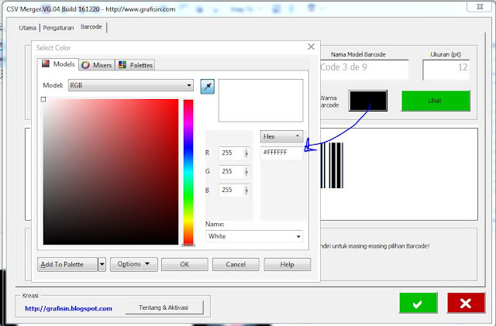Open the Add To Palette arrow menu
The width and height of the screenshot is (496, 326).
pos(102,264)
